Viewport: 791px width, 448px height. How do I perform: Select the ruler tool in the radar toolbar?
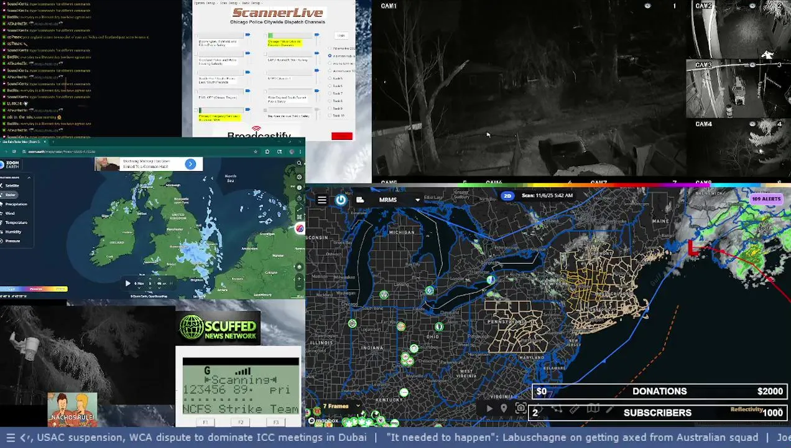tap(574, 409)
